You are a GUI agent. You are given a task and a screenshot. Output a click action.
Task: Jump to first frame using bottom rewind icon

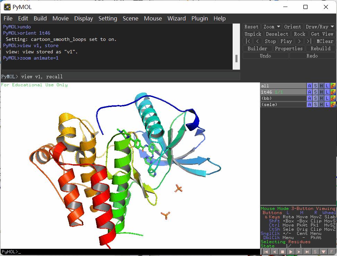(x=266, y=252)
